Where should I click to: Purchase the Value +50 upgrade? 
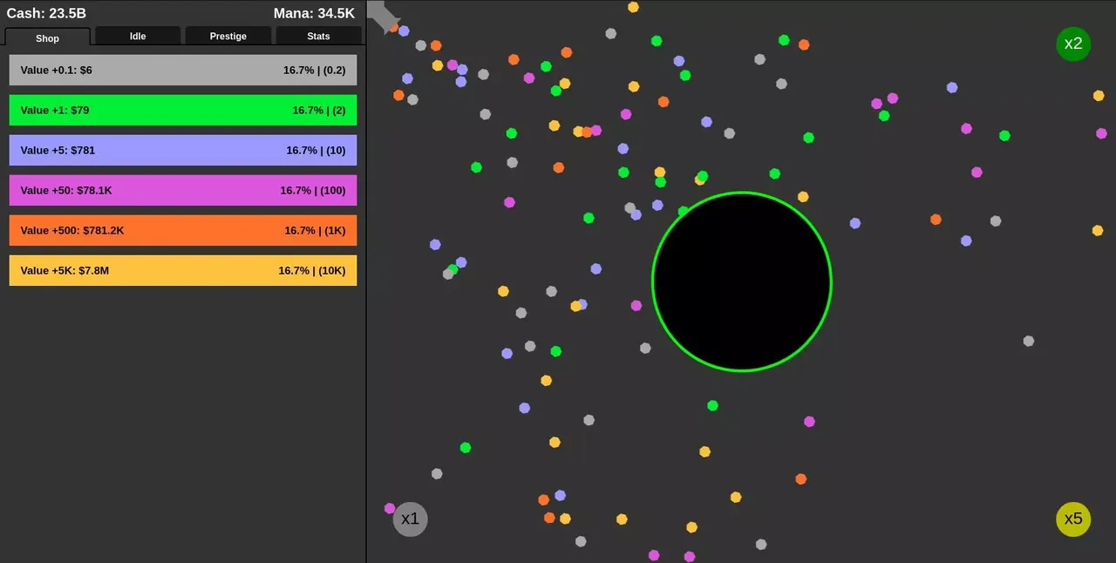(182, 190)
